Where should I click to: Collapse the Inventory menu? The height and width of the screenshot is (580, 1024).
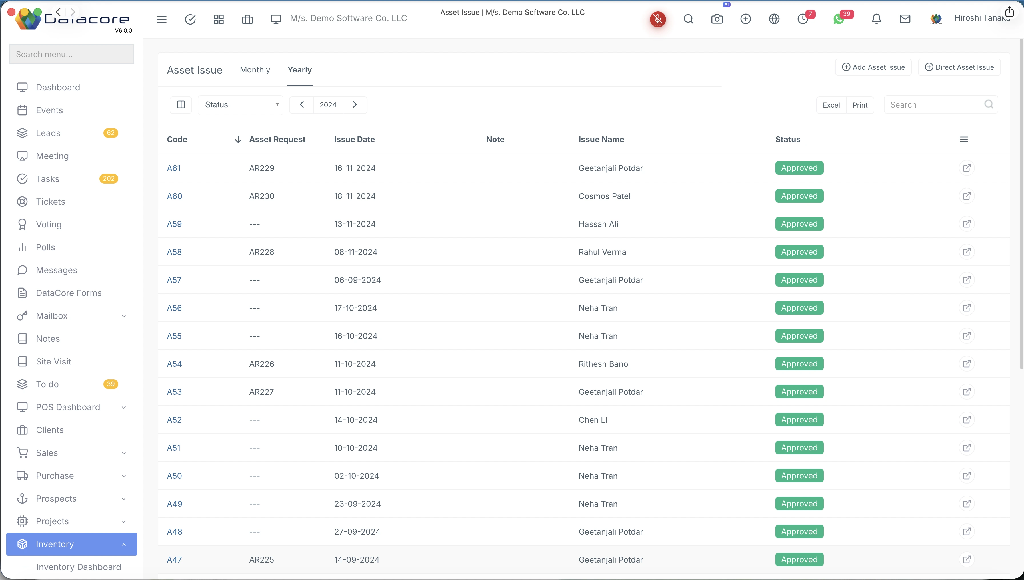72,544
